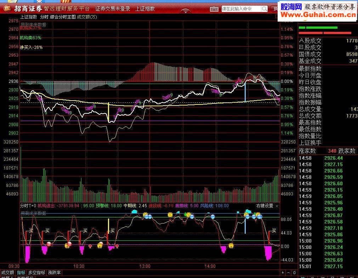This screenshot has width=358, height=278.
Task: Expand the pull-down handle in title bar
Action: 186,11
